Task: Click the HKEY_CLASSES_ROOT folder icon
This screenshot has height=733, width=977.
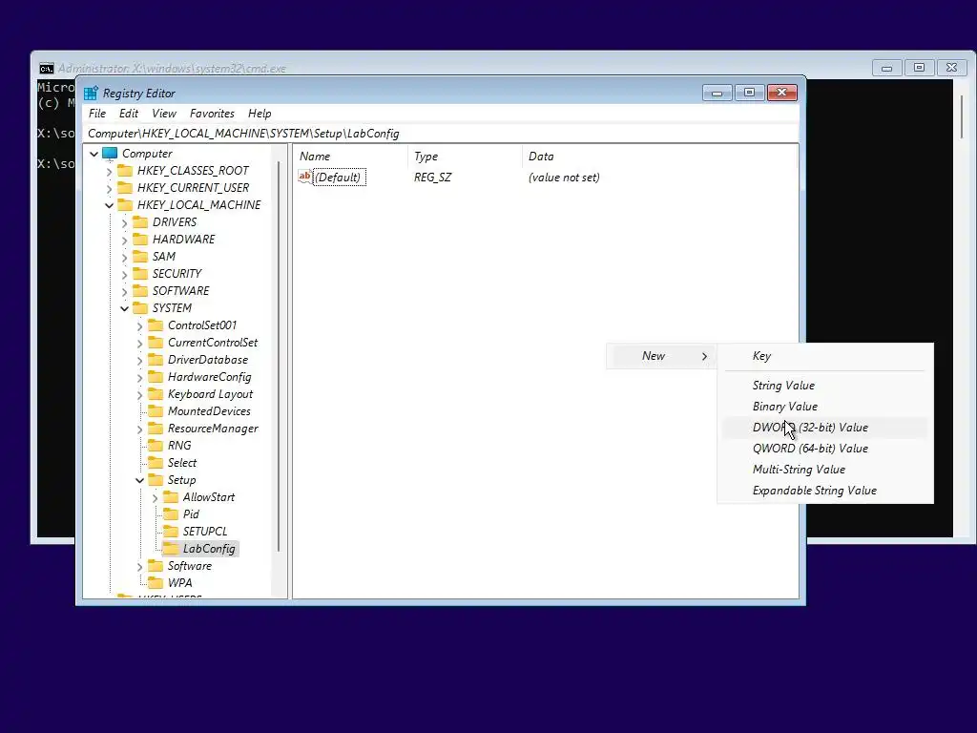Action: pyautogui.click(x=125, y=170)
